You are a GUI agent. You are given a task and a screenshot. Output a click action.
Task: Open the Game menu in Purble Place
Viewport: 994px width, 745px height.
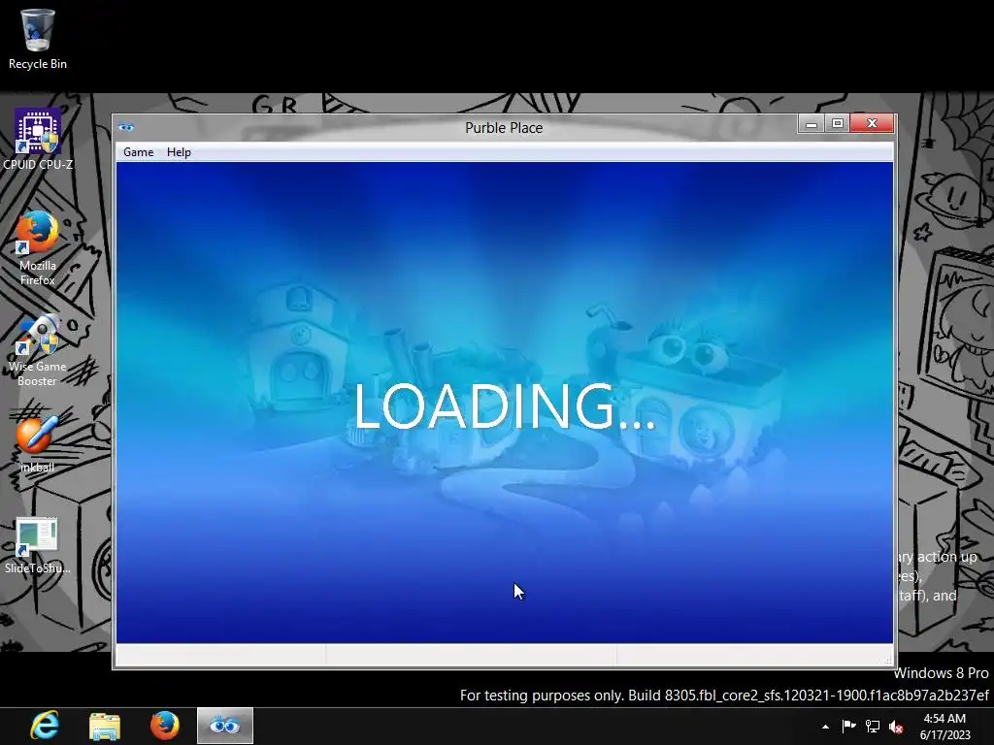[x=138, y=152]
